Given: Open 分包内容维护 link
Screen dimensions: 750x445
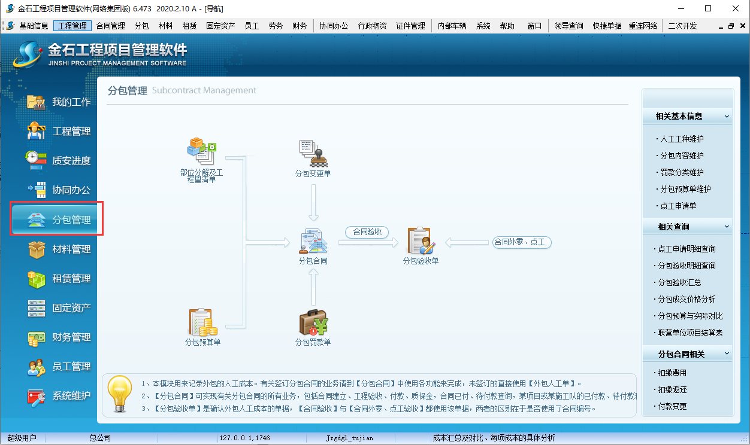Looking at the screenshot, I should (682, 156).
